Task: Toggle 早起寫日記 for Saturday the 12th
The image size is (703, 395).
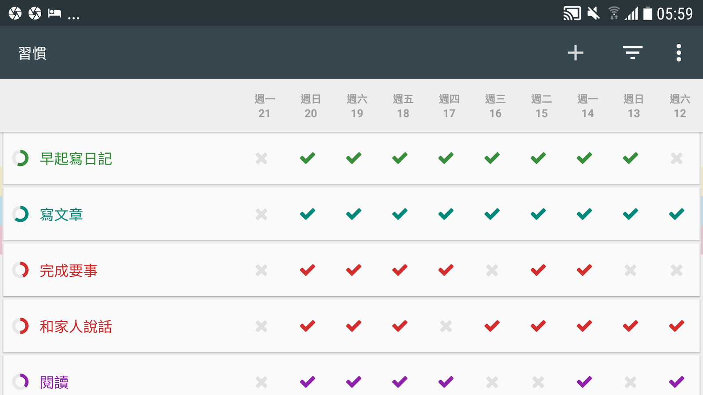Action: pos(677,158)
